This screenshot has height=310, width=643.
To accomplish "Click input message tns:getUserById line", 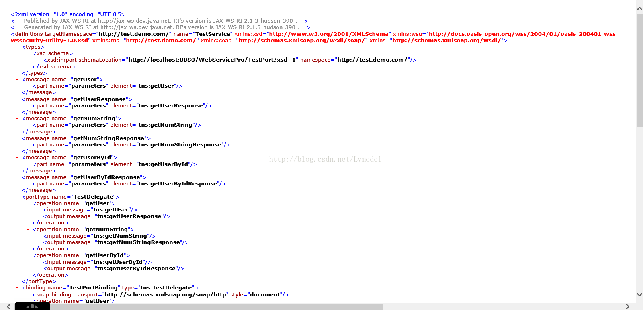I will (x=98, y=262).
